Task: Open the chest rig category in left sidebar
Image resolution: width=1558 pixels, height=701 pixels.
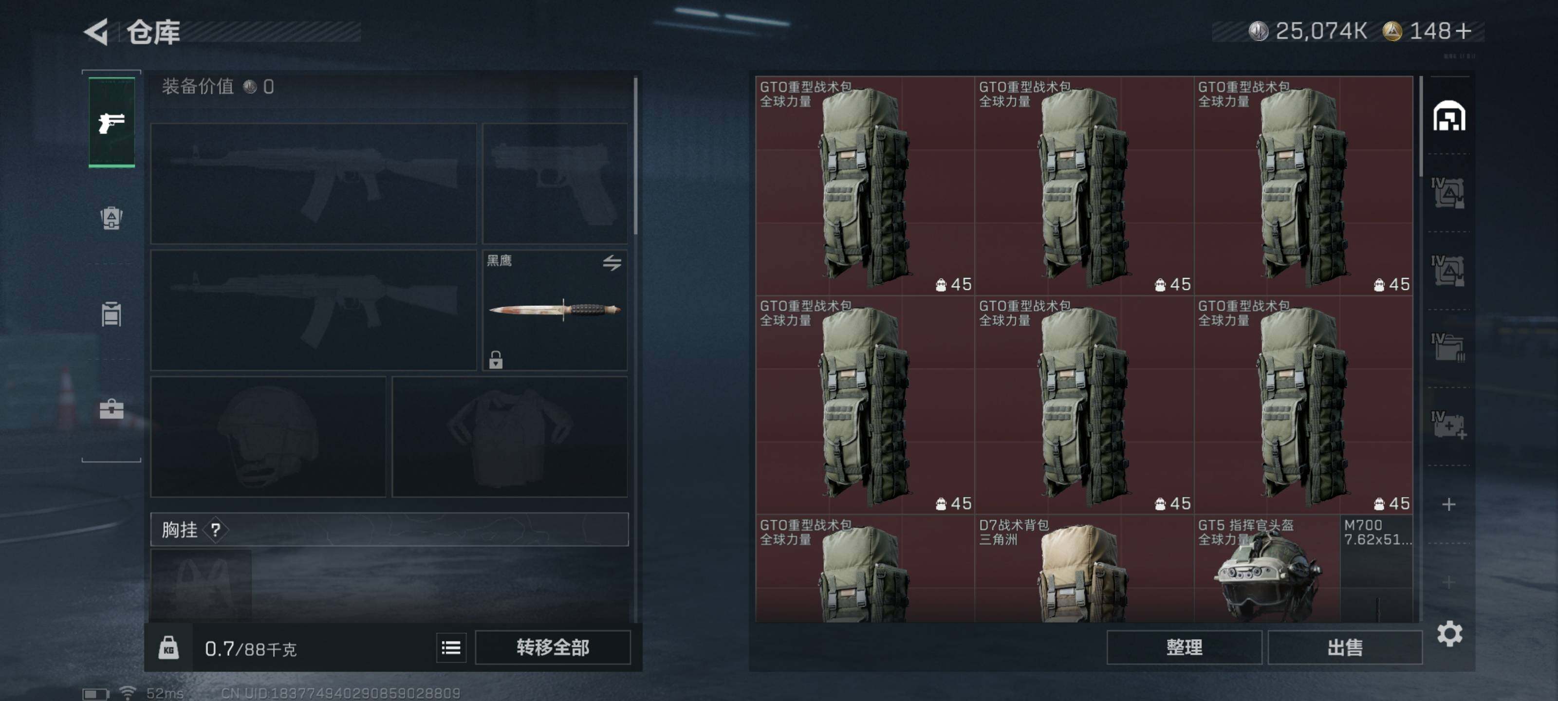Action: pyautogui.click(x=111, y=314)
